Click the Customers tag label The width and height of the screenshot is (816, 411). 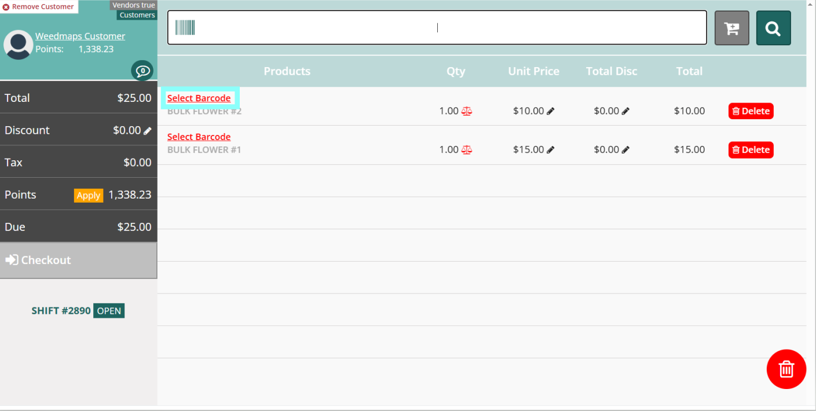pyautogui.click(x=137, y=15)
